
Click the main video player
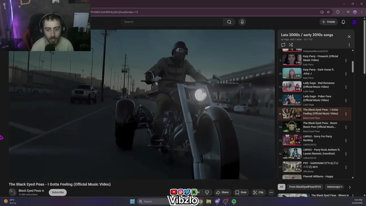[142, 104]
